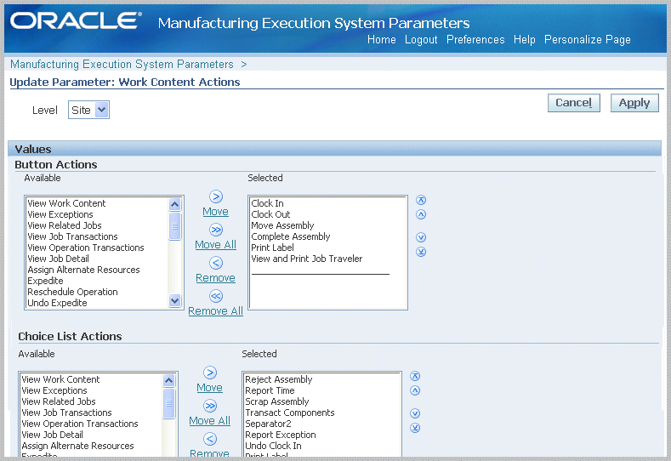This screenshot has height=461, width=671.
Task: Move Choice List selection up one icon
Action: coord(415,390)
